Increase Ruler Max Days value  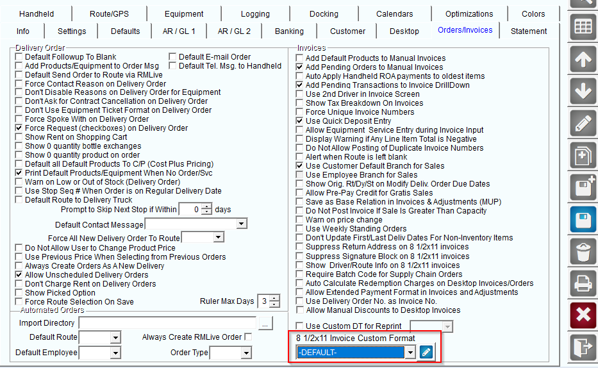coord(274,298)
